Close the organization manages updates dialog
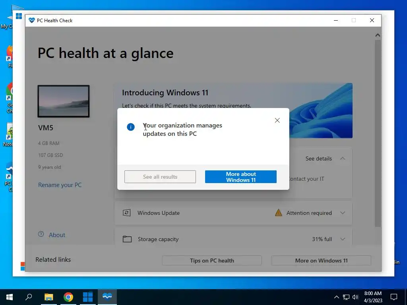 coord(277,120)
